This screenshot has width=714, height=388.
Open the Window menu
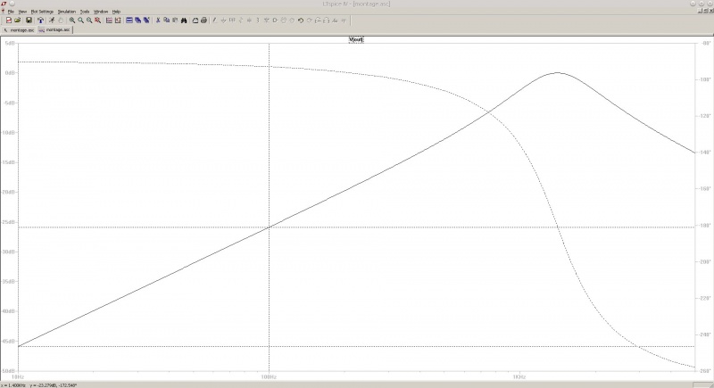(x=101, y=12)
